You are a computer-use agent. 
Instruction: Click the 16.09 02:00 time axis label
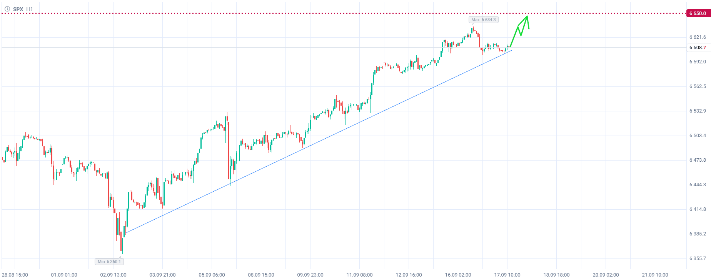[x=458, y=275]
